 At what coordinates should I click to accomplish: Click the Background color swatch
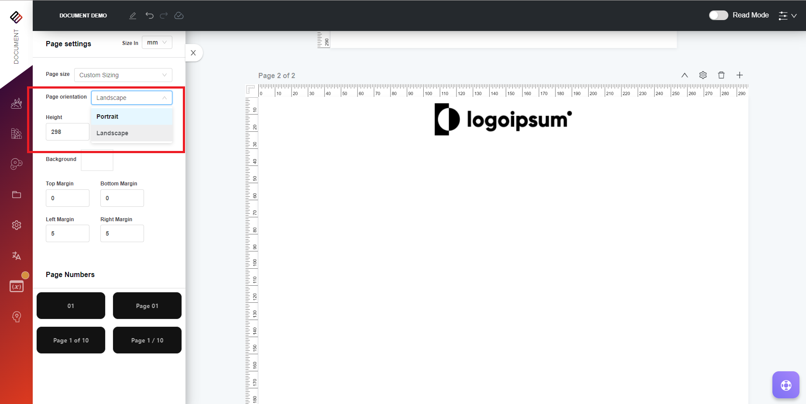click(x=97, y=160)
